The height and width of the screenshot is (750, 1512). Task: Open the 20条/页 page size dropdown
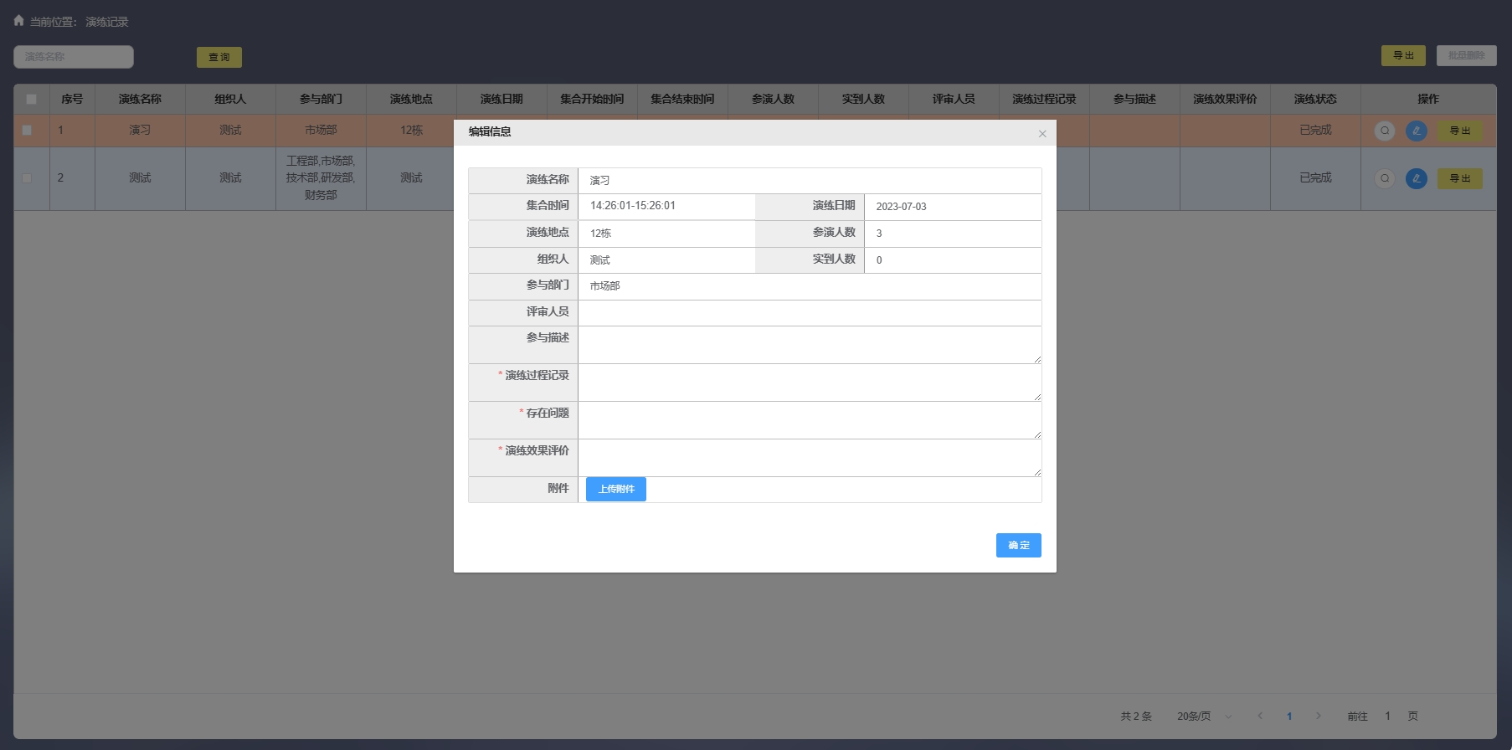[1204, 716]
